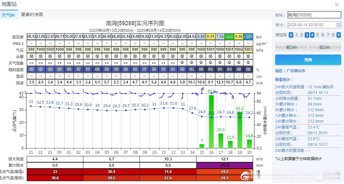
Task: Click the first cloud cover symbol in 云量 row
Action: point(31,56)
